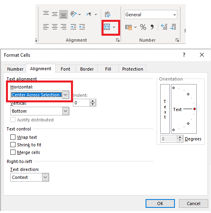The width and height of the screenshot is (211, 213).
Task: Click the bottom orientation dial diamond marker
Action: pyautogui.click(x=173, y=130)
